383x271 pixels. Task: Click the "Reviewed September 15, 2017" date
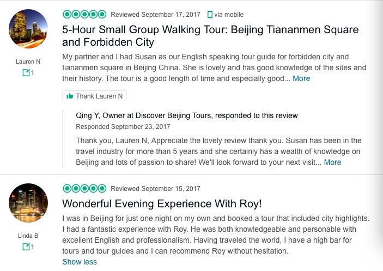[155, 189]
